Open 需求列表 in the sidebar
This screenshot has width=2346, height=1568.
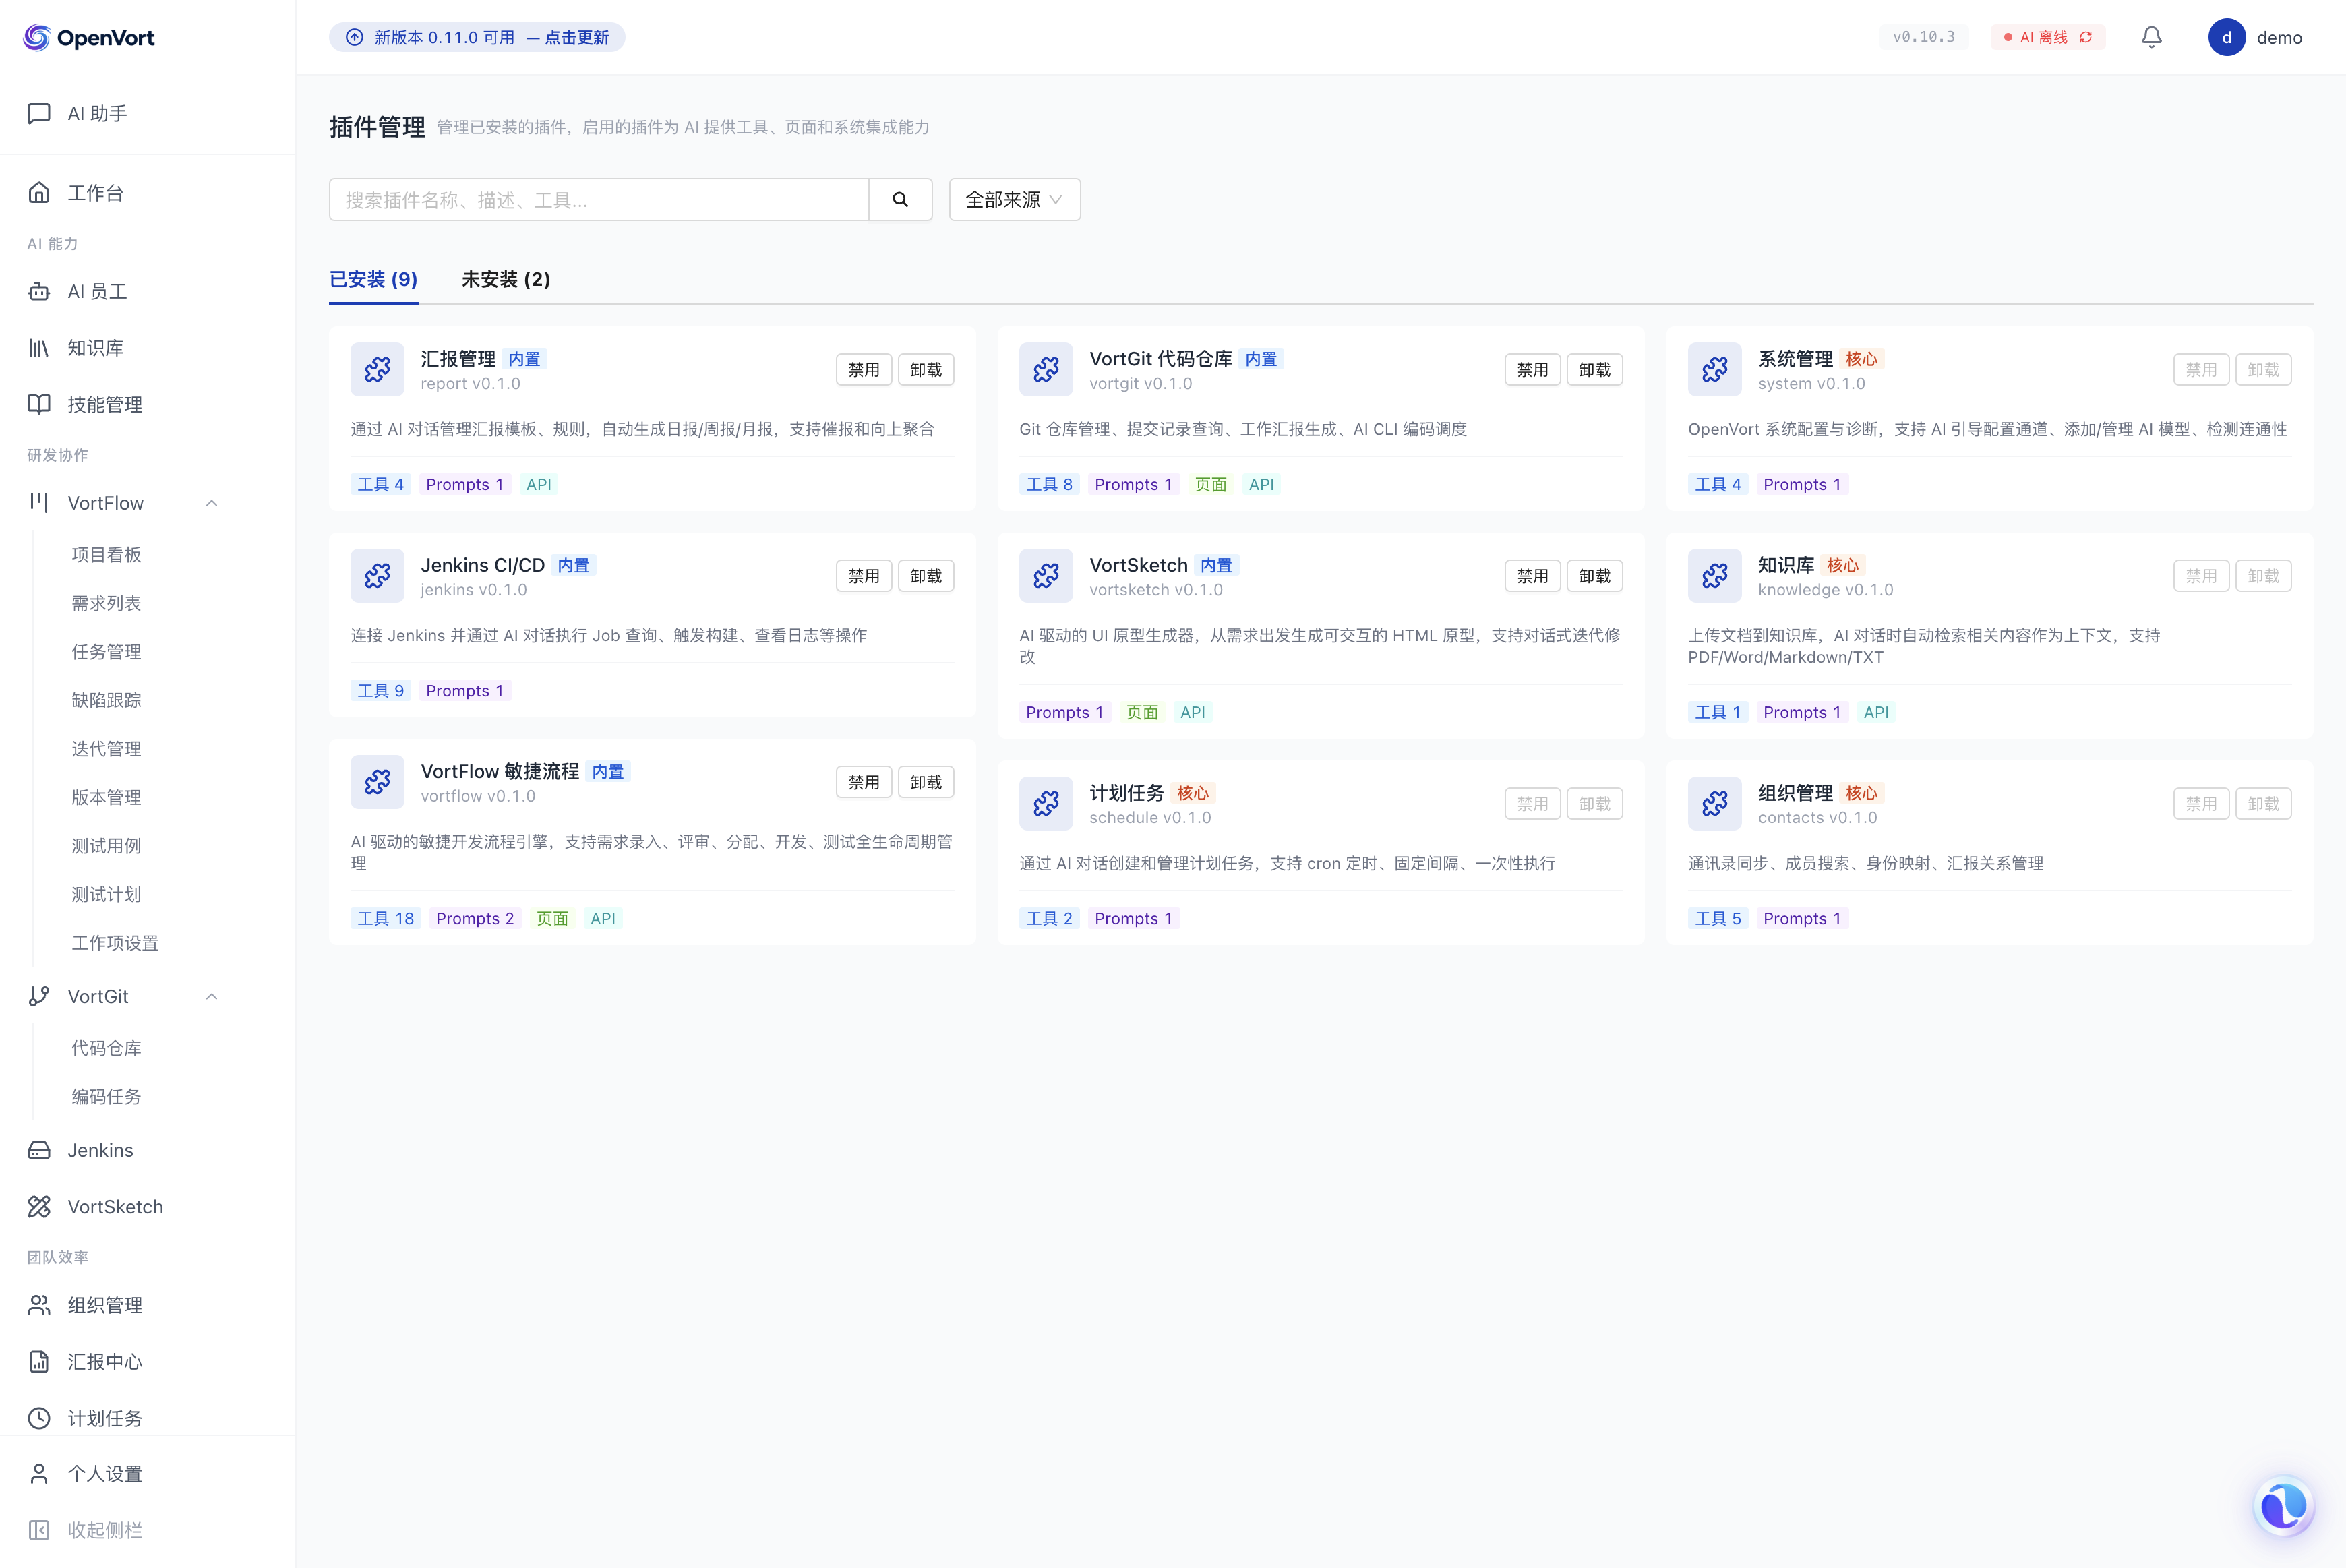point(107,603)
